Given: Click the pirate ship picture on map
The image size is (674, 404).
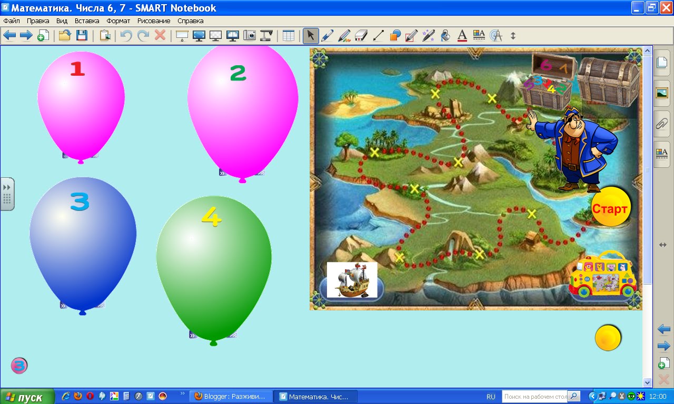Looking at the screenshot, I should (352, 280).
